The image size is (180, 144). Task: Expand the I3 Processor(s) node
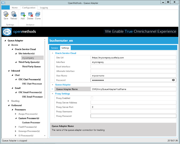pos(16,136)
